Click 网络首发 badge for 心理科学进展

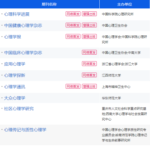coord(73,14)
